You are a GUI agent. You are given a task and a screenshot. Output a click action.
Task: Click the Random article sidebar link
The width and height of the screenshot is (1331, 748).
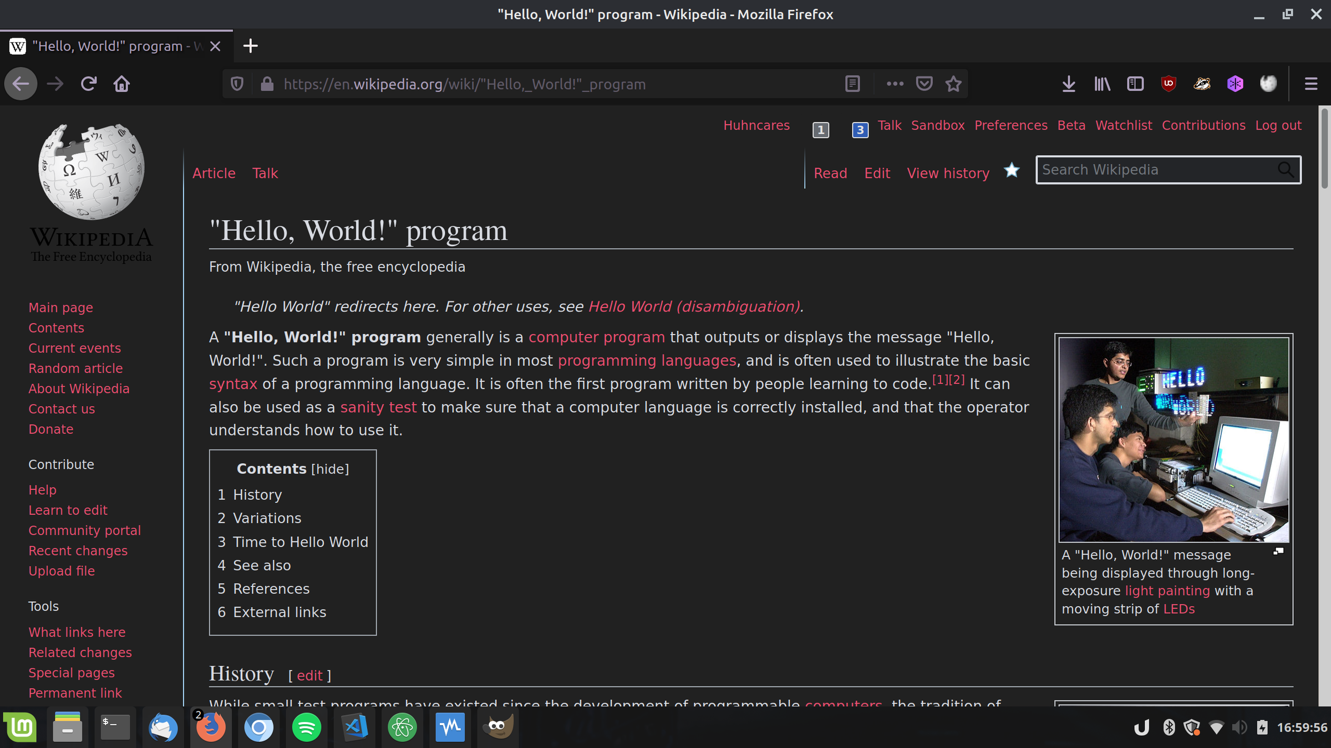coord(75,368)
